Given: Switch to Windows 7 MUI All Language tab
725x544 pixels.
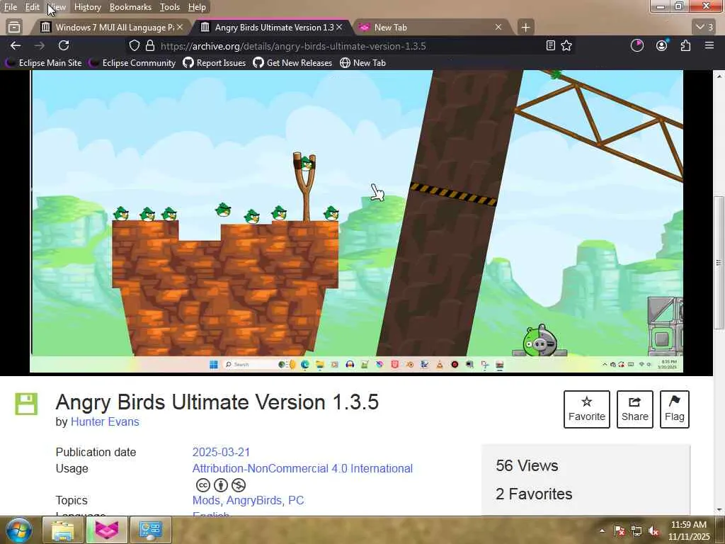Looking at the screenshot, I should (x=110, y=28).
